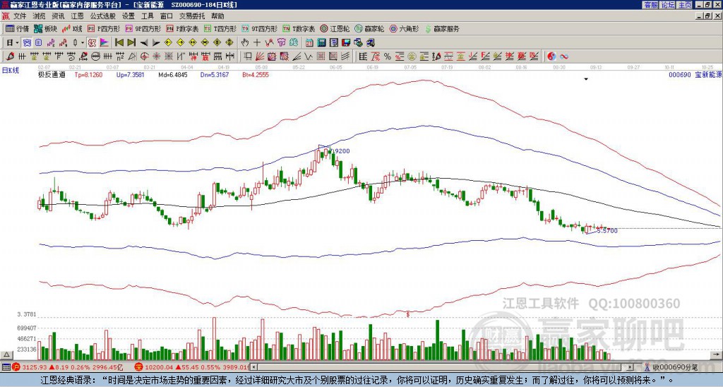The width and height of the screenshot is (723, 387).
Task: Click the save disk icon
Action: 346,42
